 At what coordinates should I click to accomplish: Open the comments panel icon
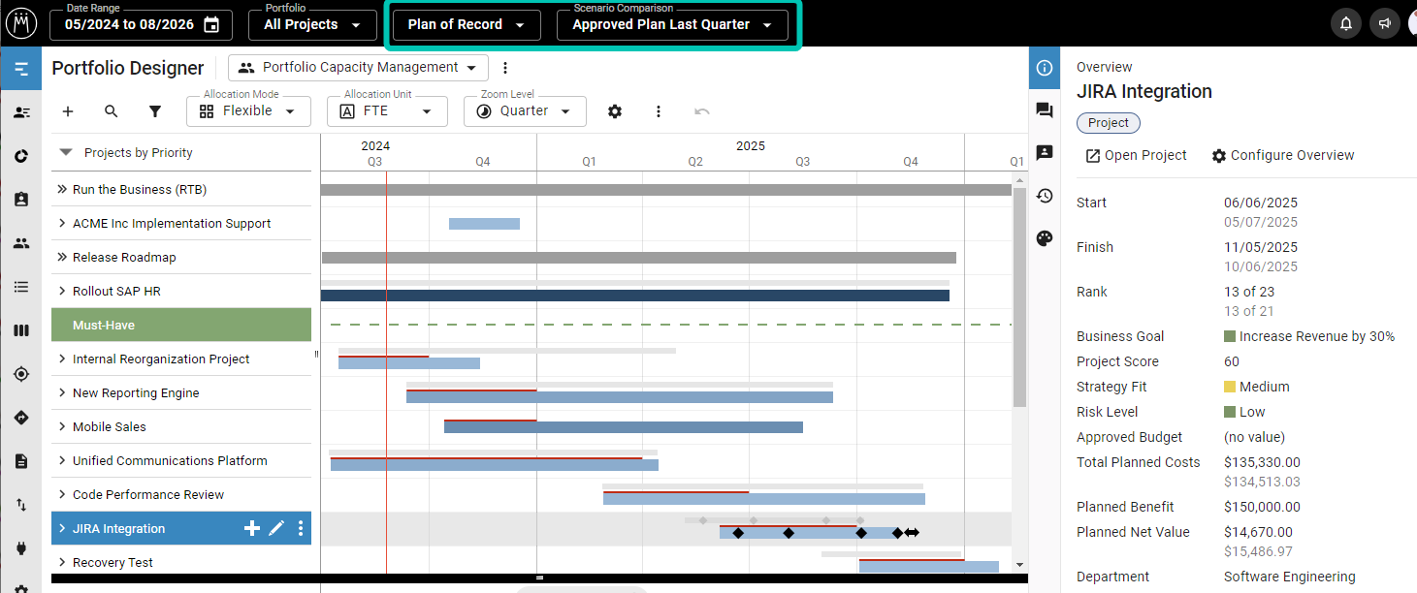[x=1045, y=110]
